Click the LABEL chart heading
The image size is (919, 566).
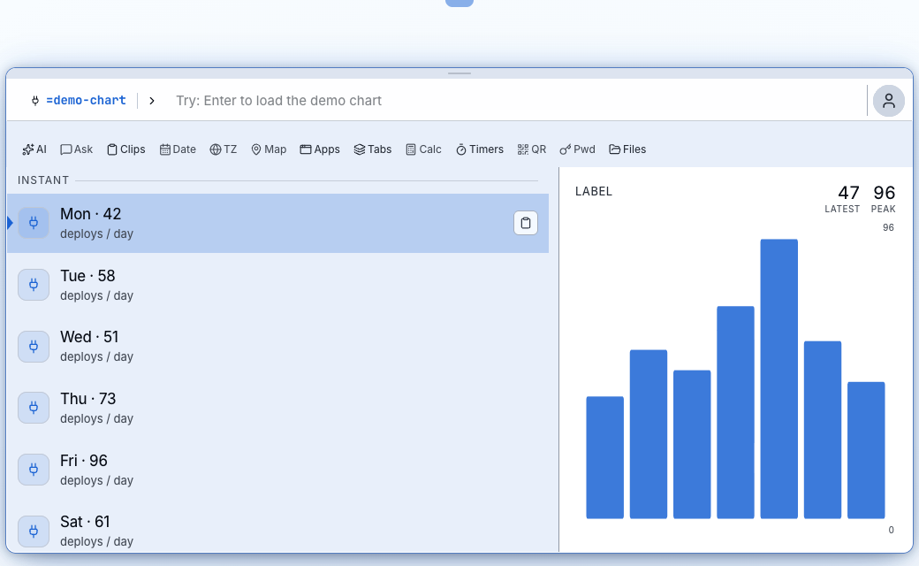(x=594, y=191)
